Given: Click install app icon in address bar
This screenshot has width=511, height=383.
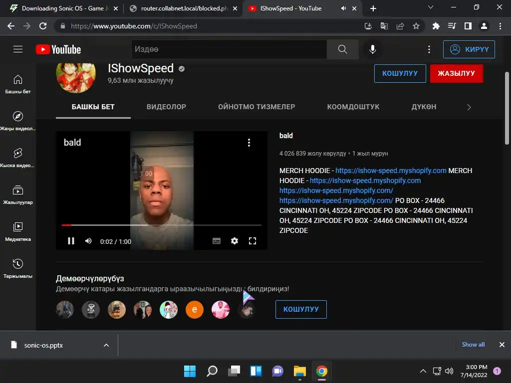Looking at the screenshot, I should coord(368,26).
